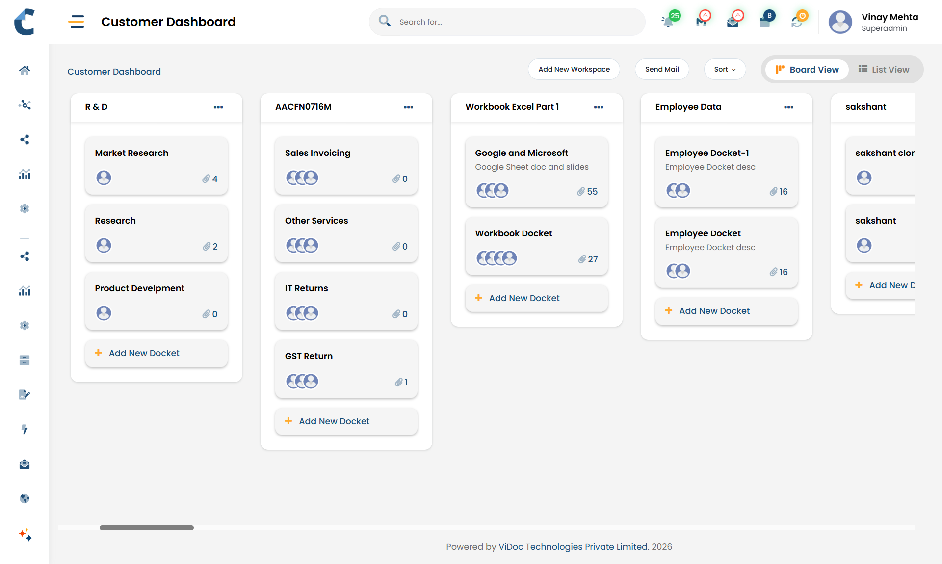This screenshot has height=564, width=942.
Task: Expand Employee Data three-dot menu
Action: [788, 107]
